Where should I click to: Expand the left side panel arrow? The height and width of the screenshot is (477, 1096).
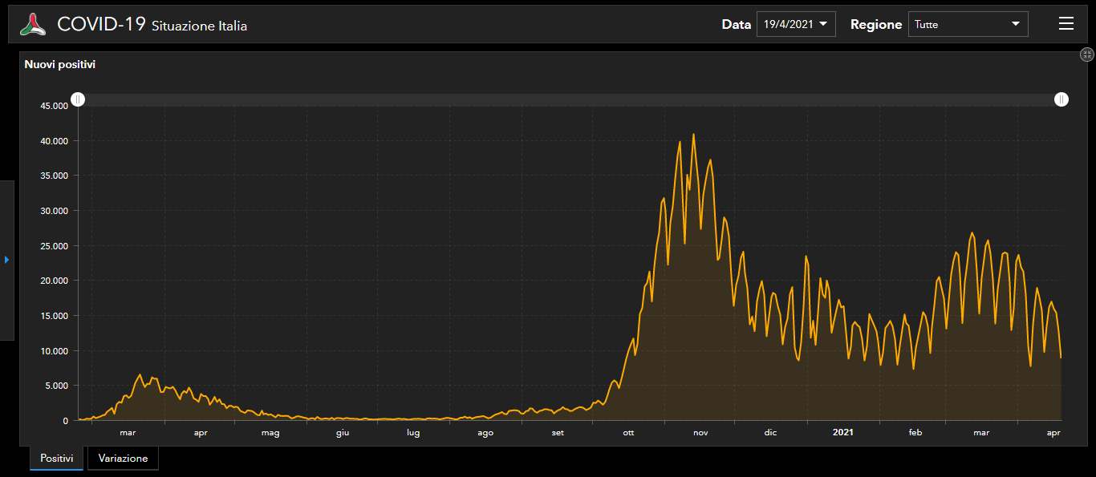pos(6,260)
